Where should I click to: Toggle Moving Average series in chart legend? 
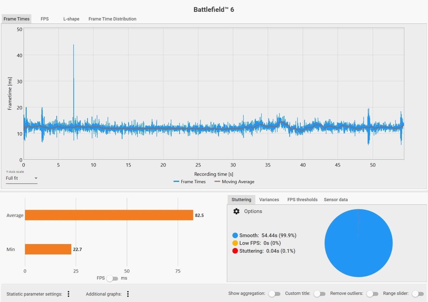pyautogui.click(x=234, y=182)
